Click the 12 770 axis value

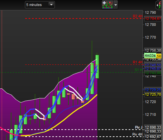click(x=151, y=37)
